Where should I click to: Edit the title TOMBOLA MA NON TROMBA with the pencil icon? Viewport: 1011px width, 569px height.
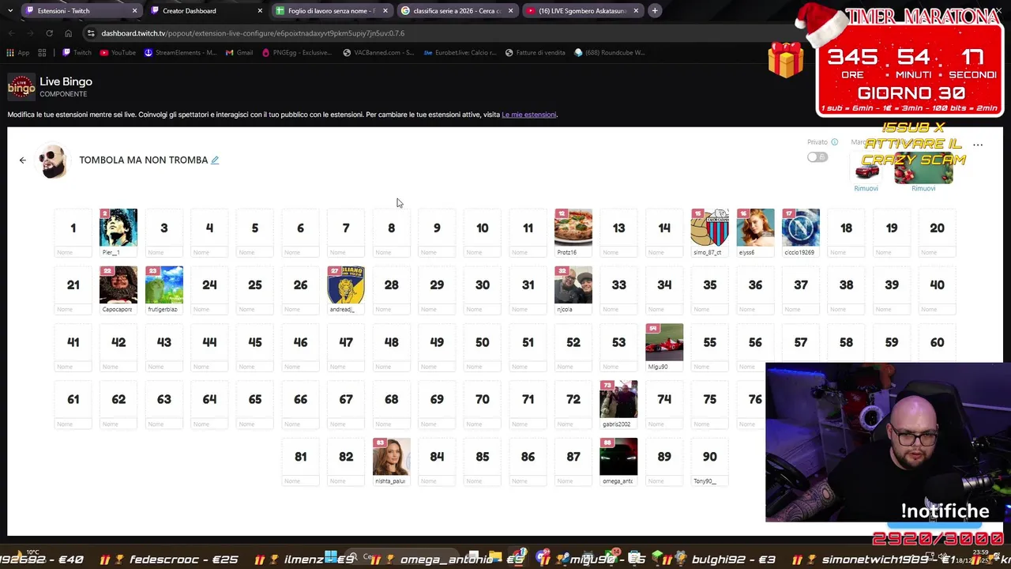tap(215, 160)
